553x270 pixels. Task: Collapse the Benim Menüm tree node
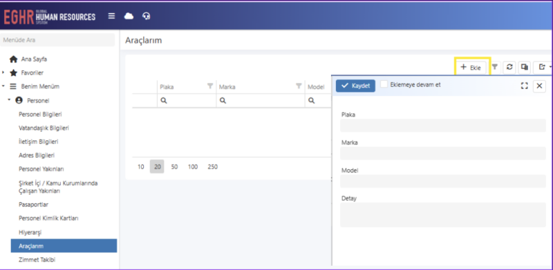[x=3, y=86]
